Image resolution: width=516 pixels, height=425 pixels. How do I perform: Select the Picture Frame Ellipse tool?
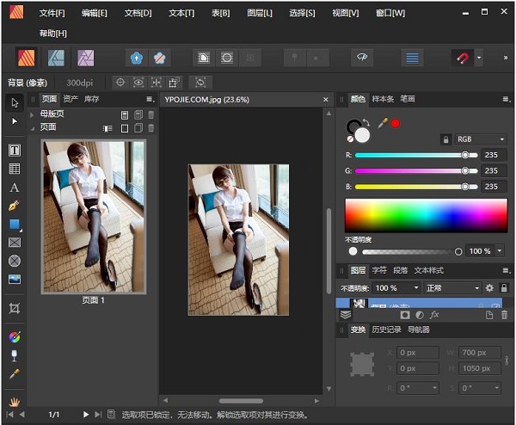15,261
